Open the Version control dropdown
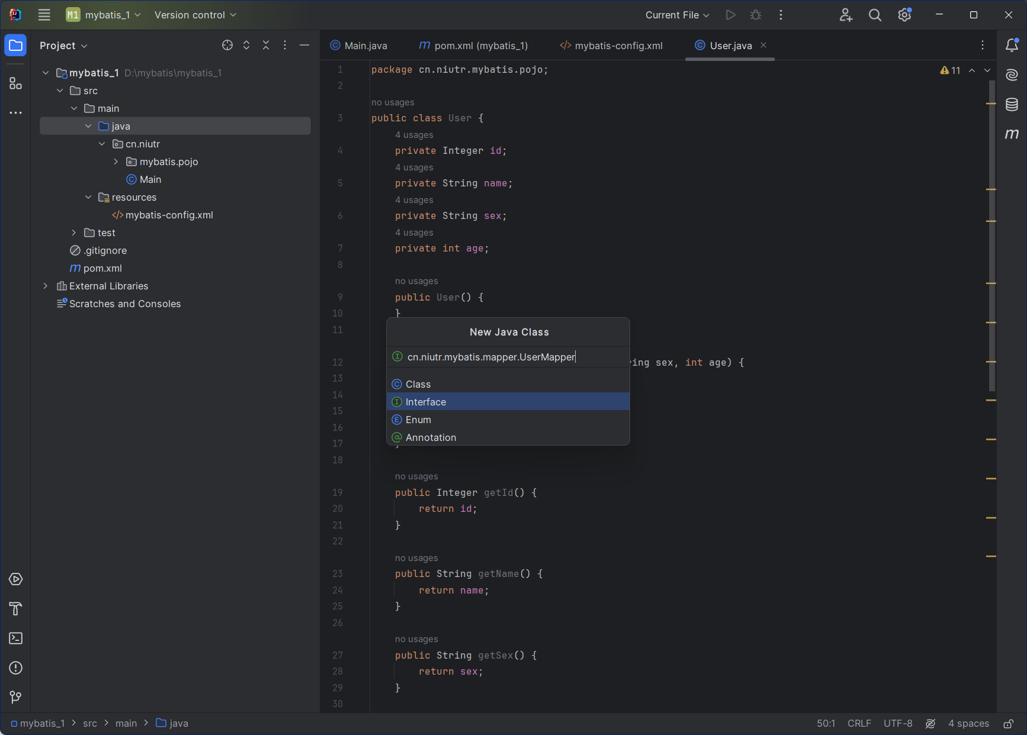 [195, 15]
